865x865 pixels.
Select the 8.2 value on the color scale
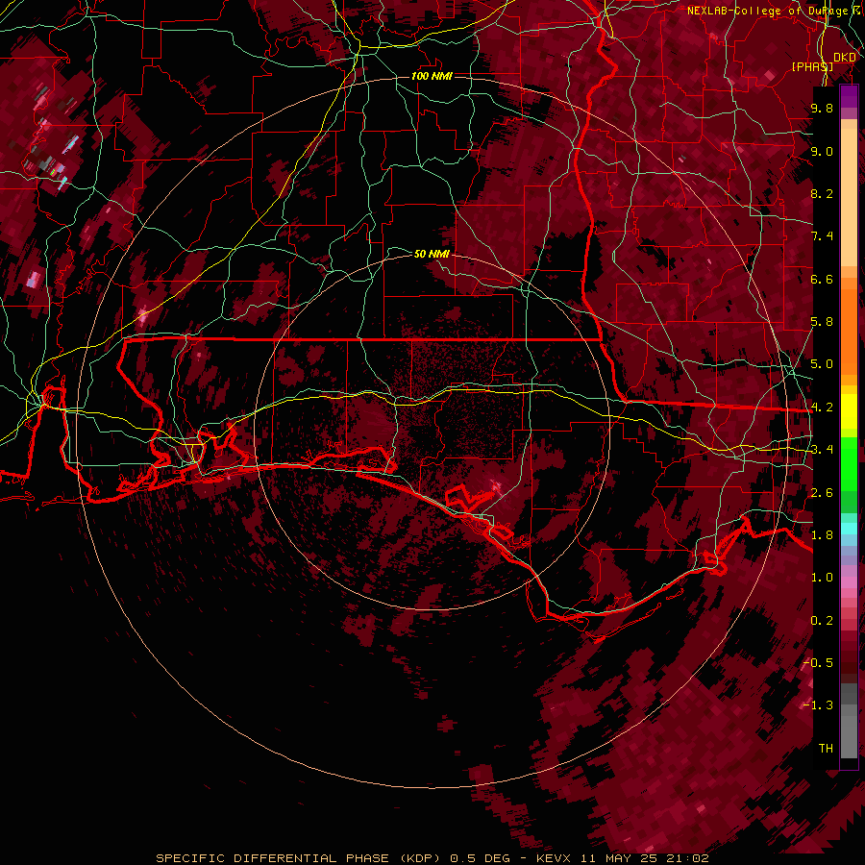[822, 193]
